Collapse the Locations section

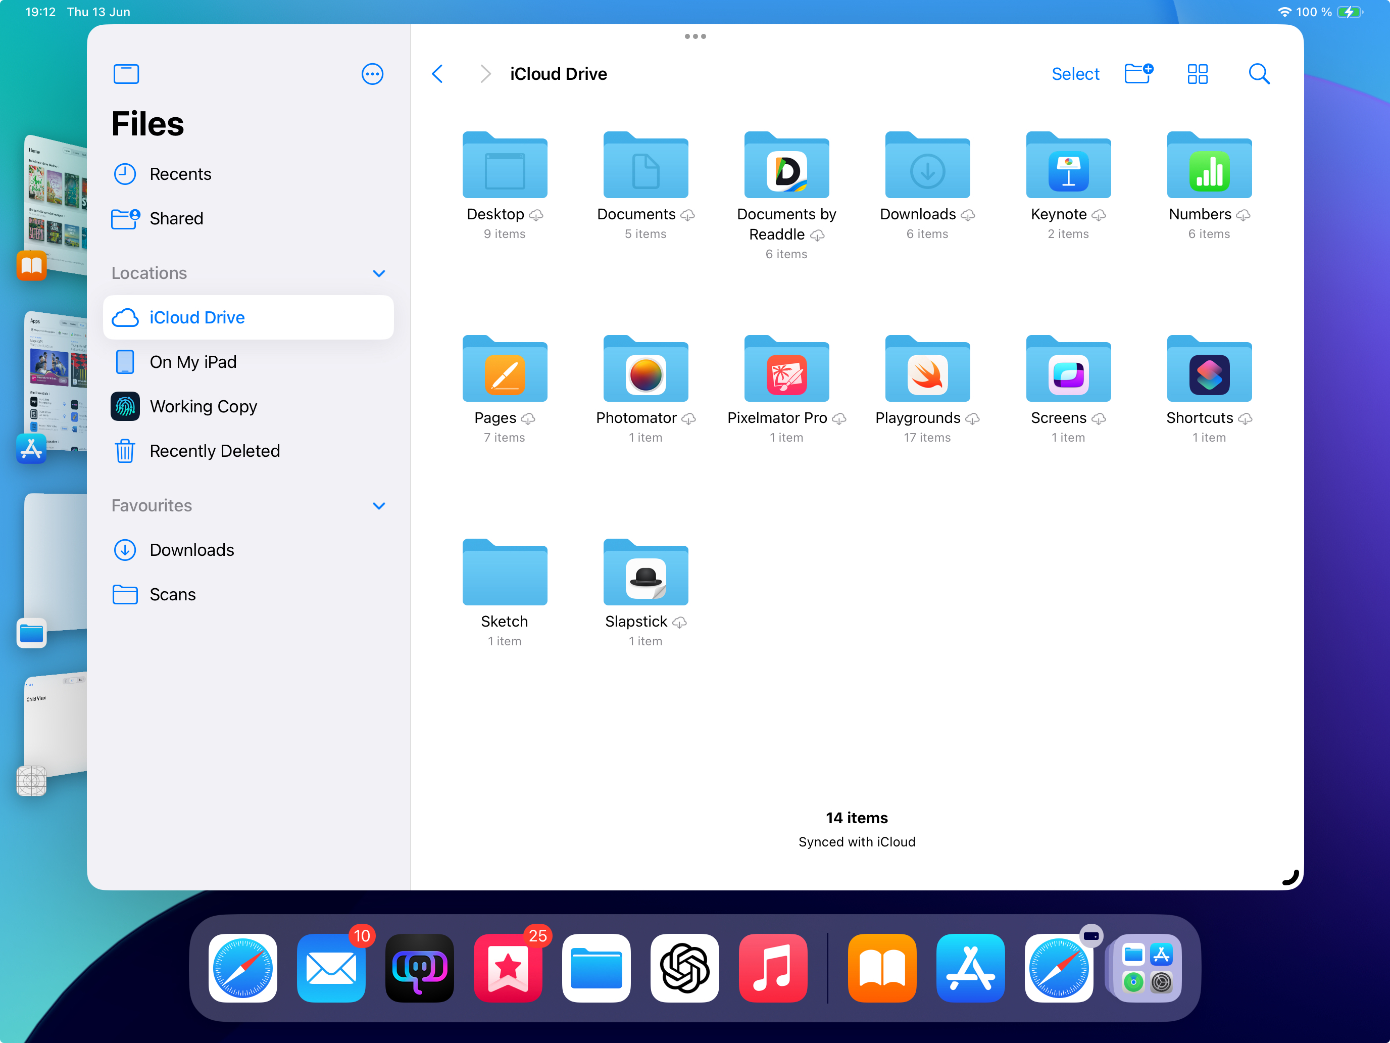(378, 273)
